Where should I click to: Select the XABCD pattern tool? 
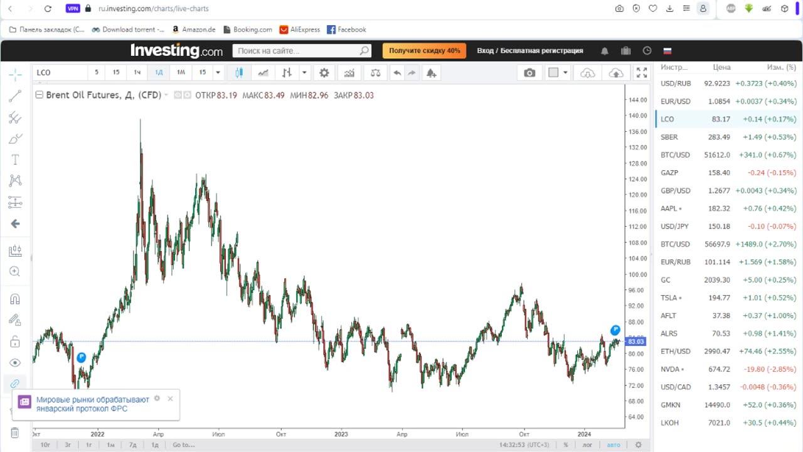point(15,181)
